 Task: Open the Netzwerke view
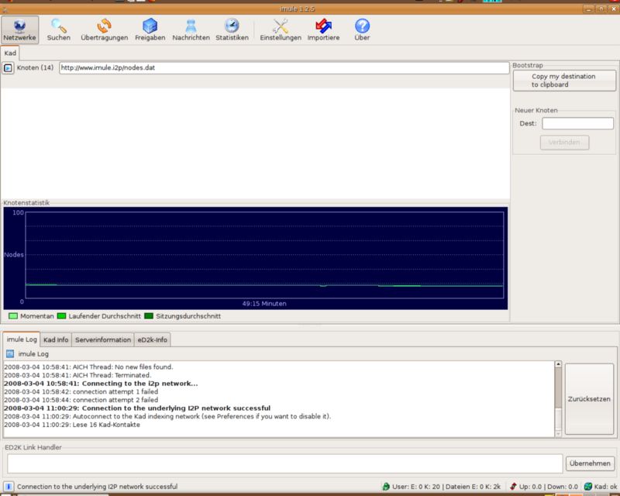click(x=20, y=29)
